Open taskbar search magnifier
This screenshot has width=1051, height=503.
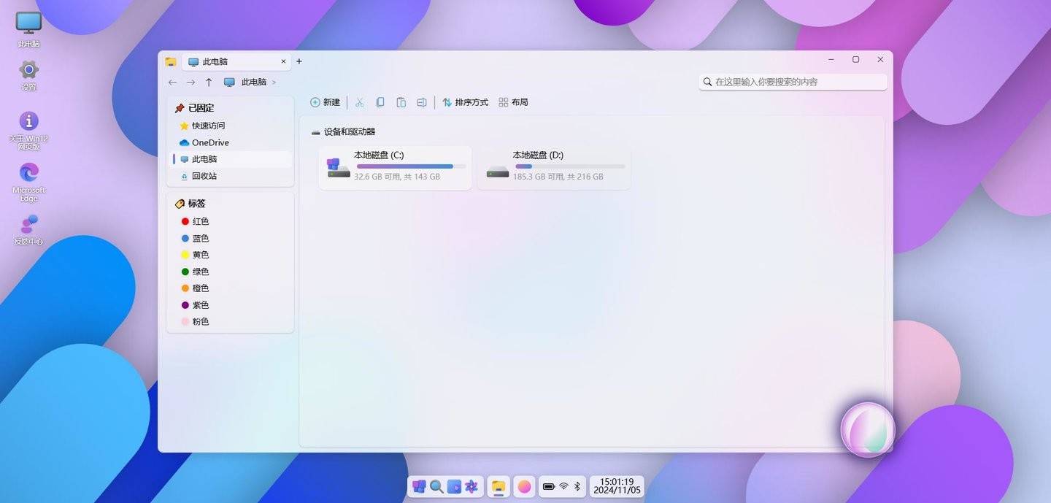(x=436, y=486)
